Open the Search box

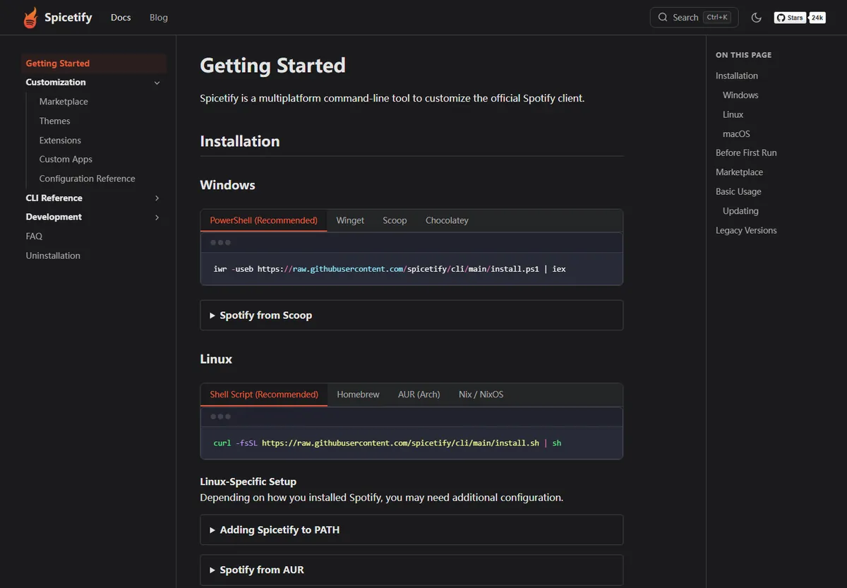694,18
